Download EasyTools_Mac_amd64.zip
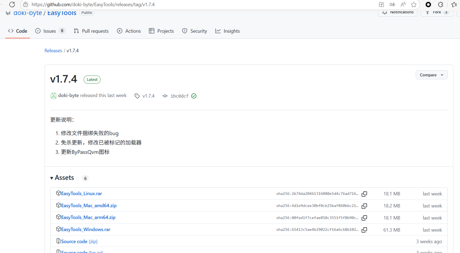 [x=89, y=205]
